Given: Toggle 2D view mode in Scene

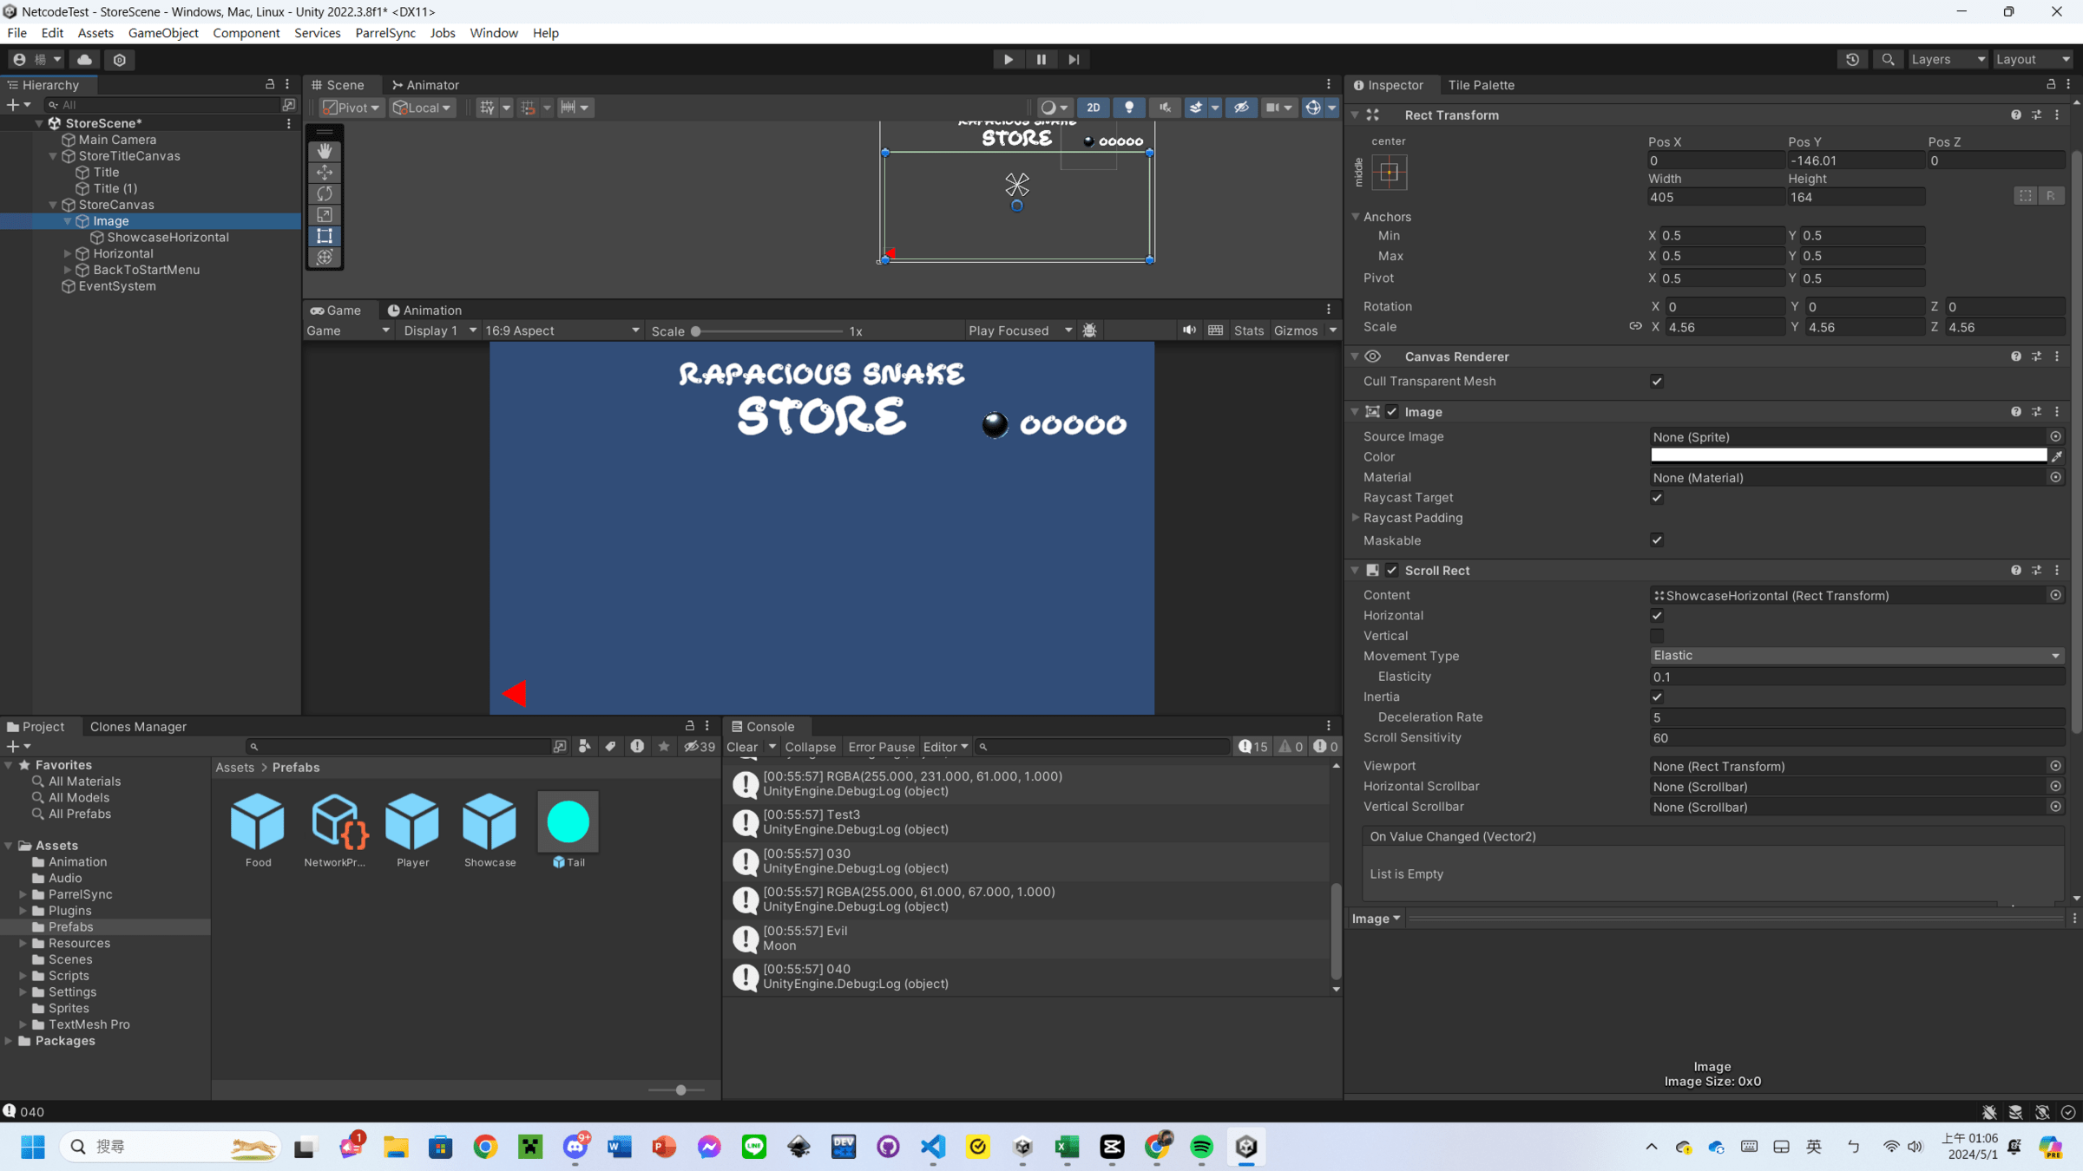Looking at the screenshot, I should pyautogui.click(x=1093, y=108).
